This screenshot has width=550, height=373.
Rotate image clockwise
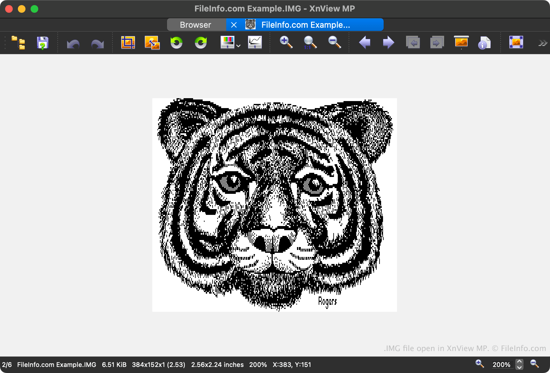201,42
